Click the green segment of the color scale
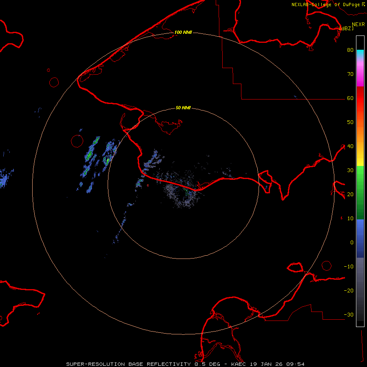Screen dimensions: 367x367 [x=360, y=192]
